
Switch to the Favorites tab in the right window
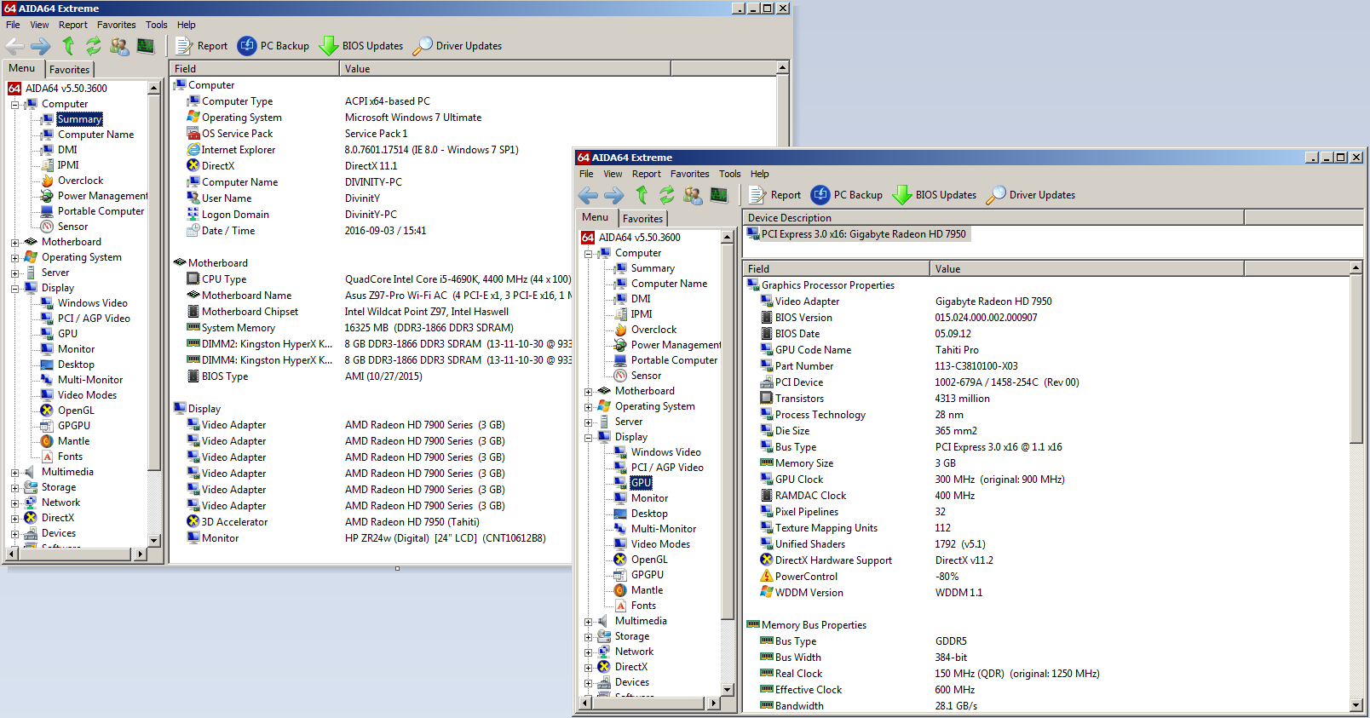(642, 219)
